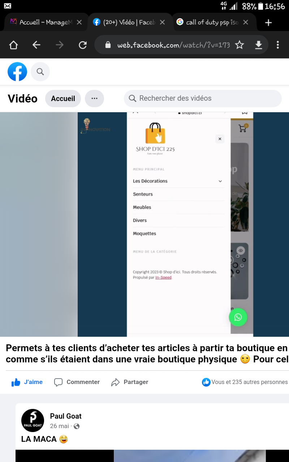This screenshot has width=289, height=462.
Task: Select the Accueil pill button
Action: coord(63,99)
